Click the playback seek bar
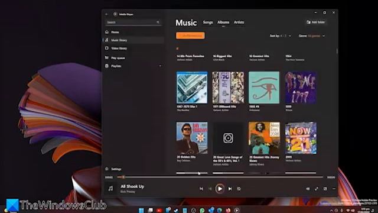 point(220,177)
